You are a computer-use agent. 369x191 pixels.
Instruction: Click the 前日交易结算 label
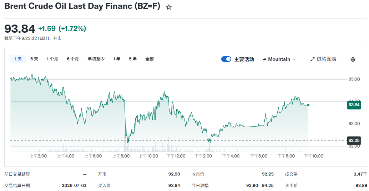[17, 174]
